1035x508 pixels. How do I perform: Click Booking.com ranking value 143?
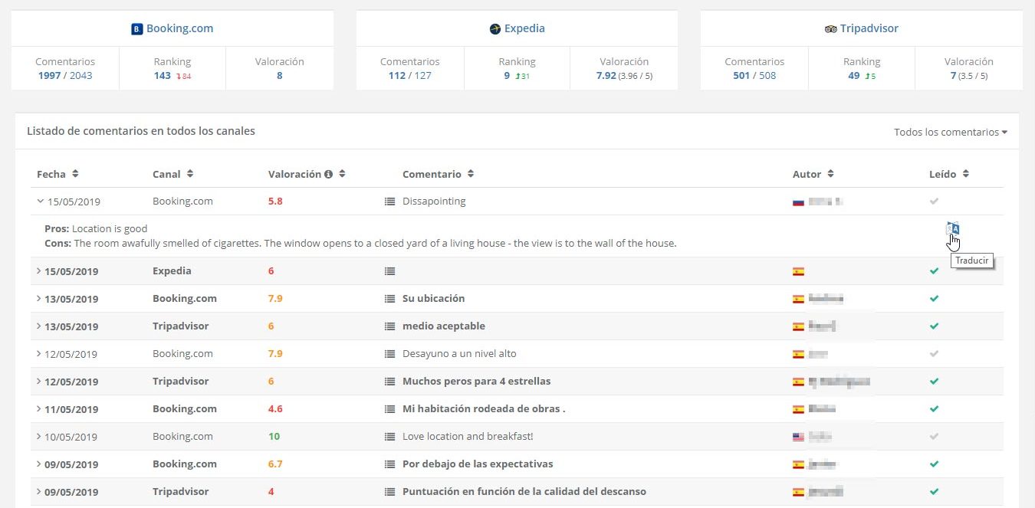[x=162, y=75]
